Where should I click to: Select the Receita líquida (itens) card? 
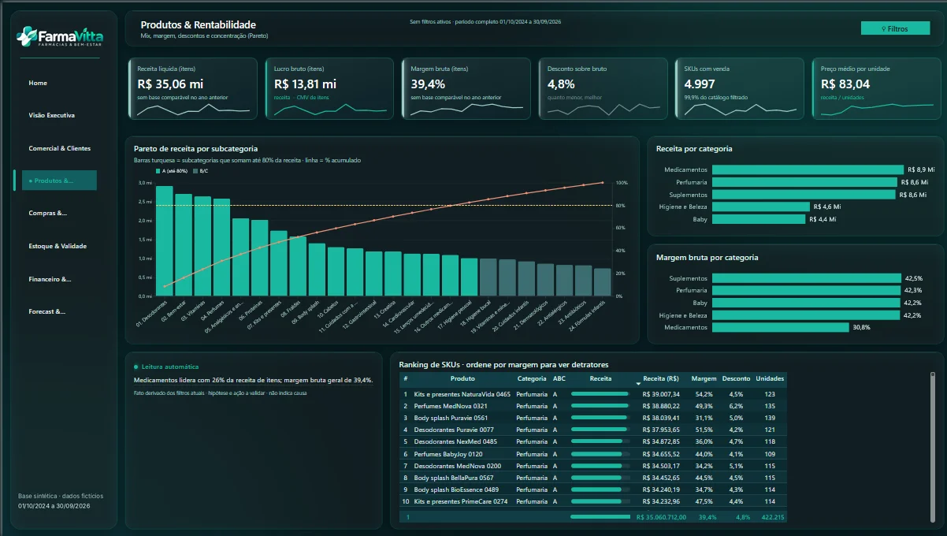click(192, 89)
